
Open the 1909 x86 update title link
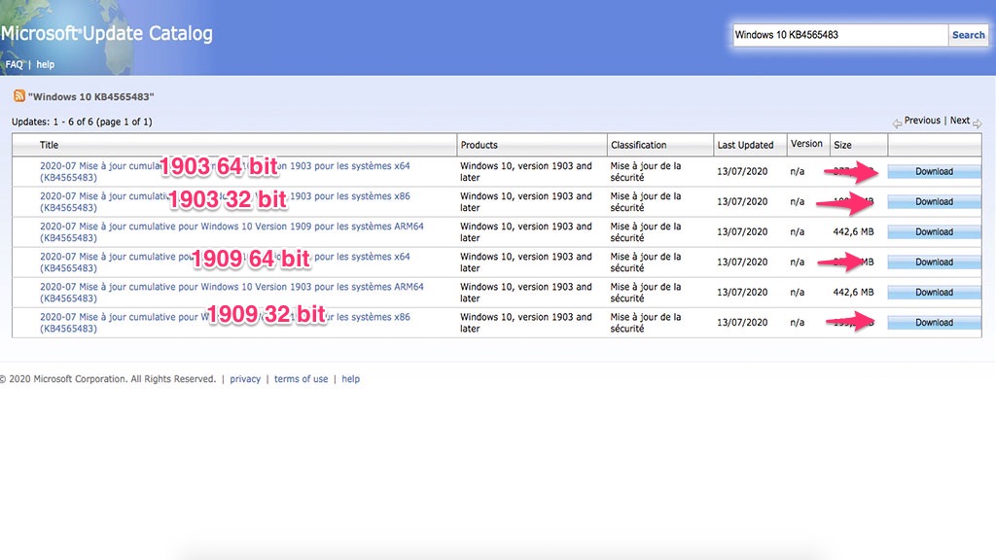pyautogui.click(x=225, y=323)
